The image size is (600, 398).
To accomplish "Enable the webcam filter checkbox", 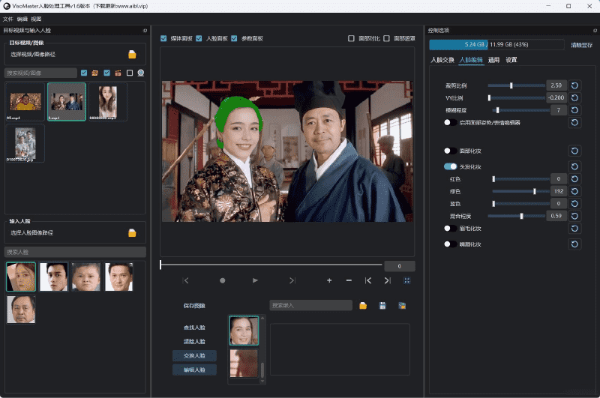I will click(130, 73).
